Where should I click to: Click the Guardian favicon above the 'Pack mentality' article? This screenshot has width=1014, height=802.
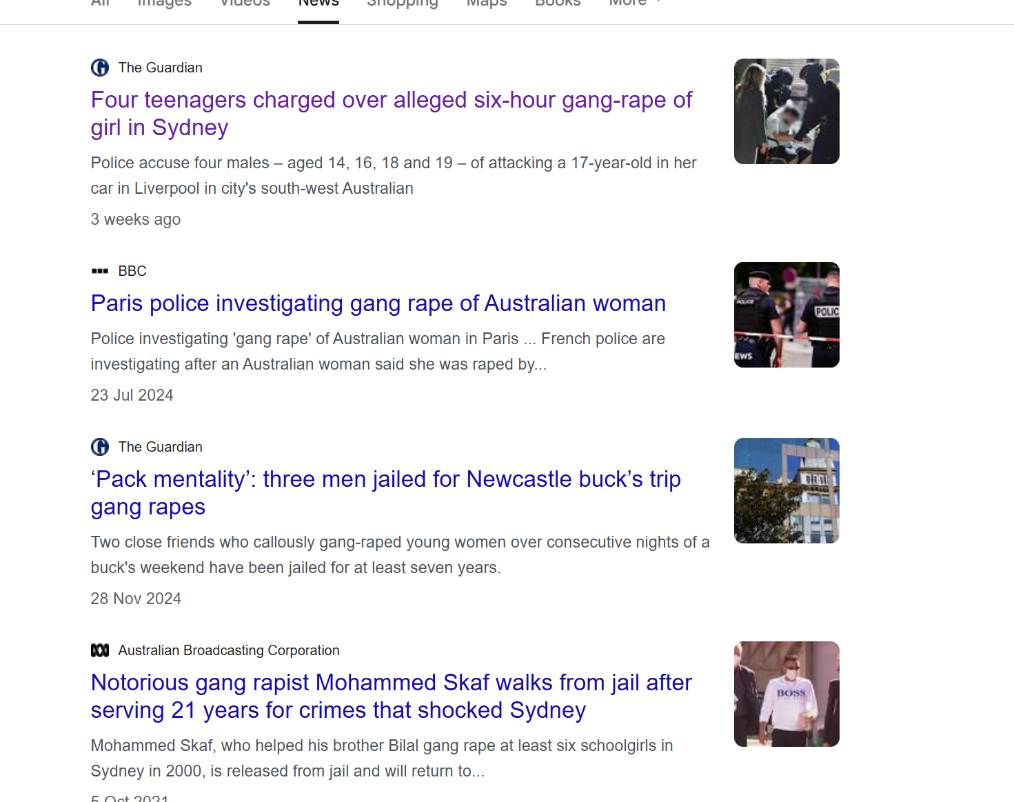pos(100,447)
